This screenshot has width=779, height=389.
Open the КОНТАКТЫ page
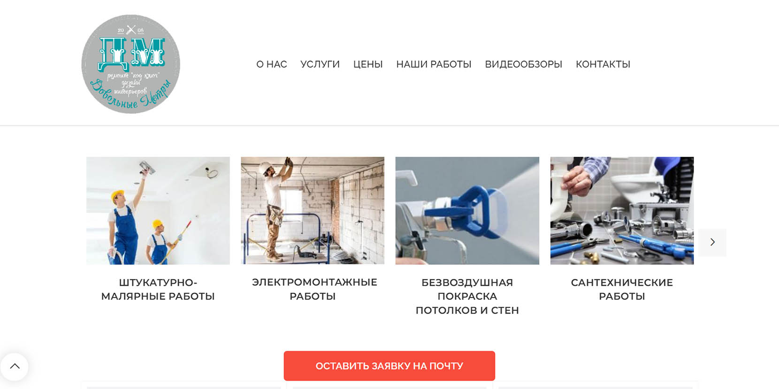coord(603,64)
